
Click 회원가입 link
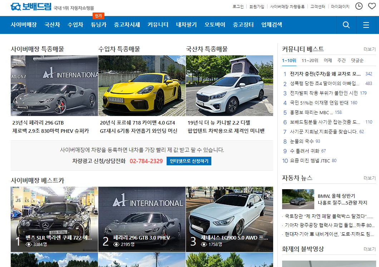click(257, 6)
